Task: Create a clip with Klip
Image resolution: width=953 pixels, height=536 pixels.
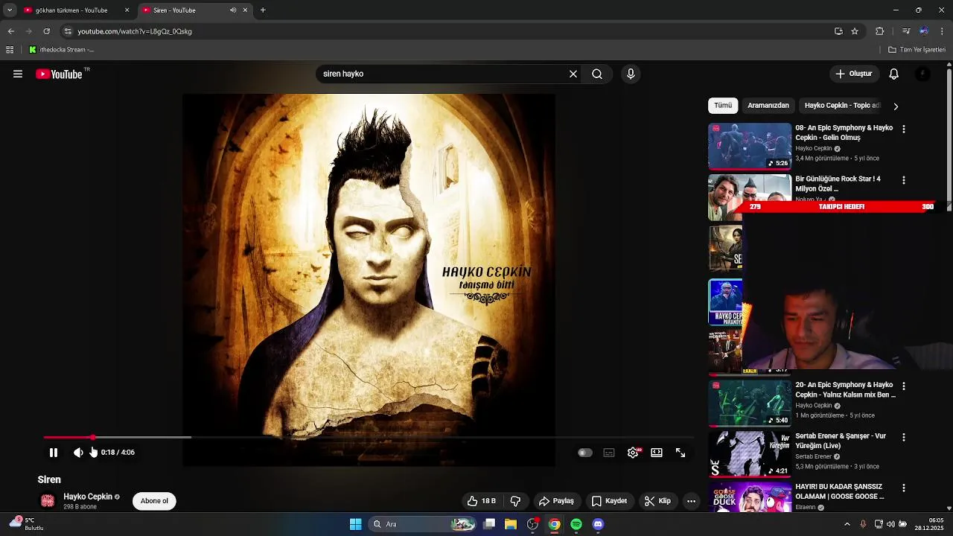Action: 657,501
